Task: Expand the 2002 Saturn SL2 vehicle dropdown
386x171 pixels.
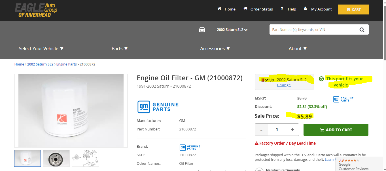Action: (232, 30)
